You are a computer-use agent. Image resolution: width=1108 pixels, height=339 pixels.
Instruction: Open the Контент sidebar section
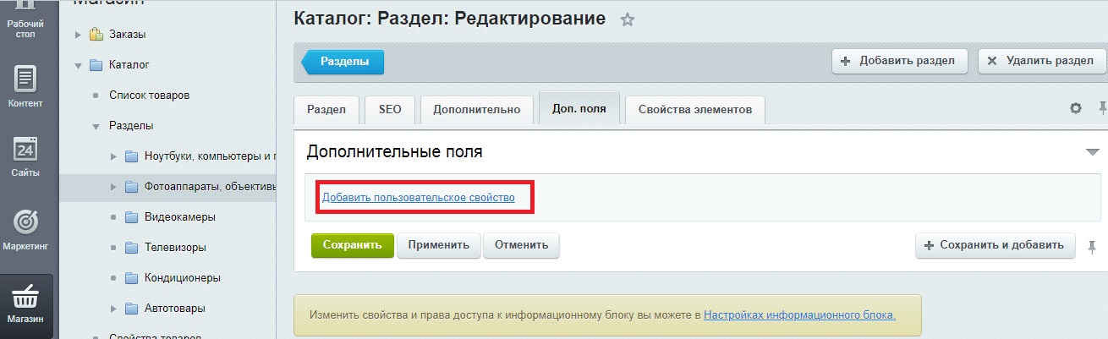[x=25, y=86]
